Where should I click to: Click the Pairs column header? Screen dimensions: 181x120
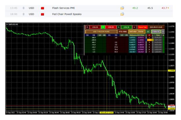[x=158, y=35]
